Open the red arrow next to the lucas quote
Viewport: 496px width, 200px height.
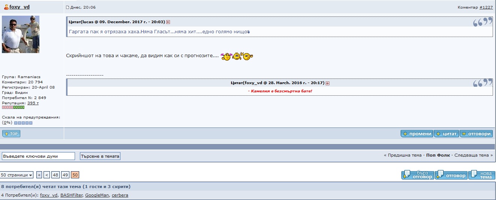tap(168, 22)
